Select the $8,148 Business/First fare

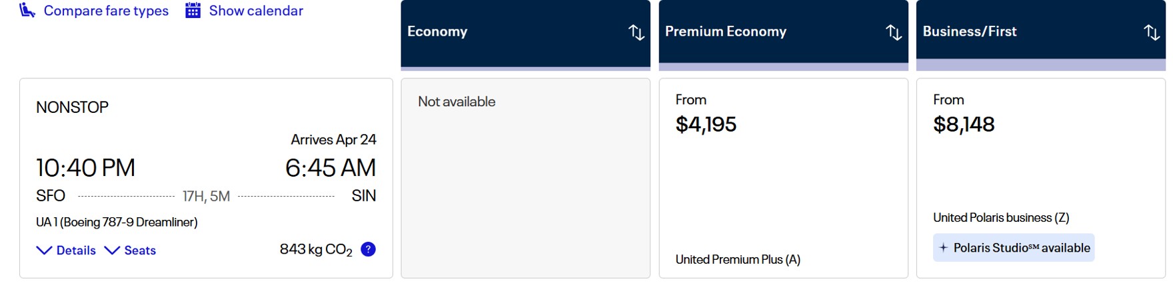(964, 124)
